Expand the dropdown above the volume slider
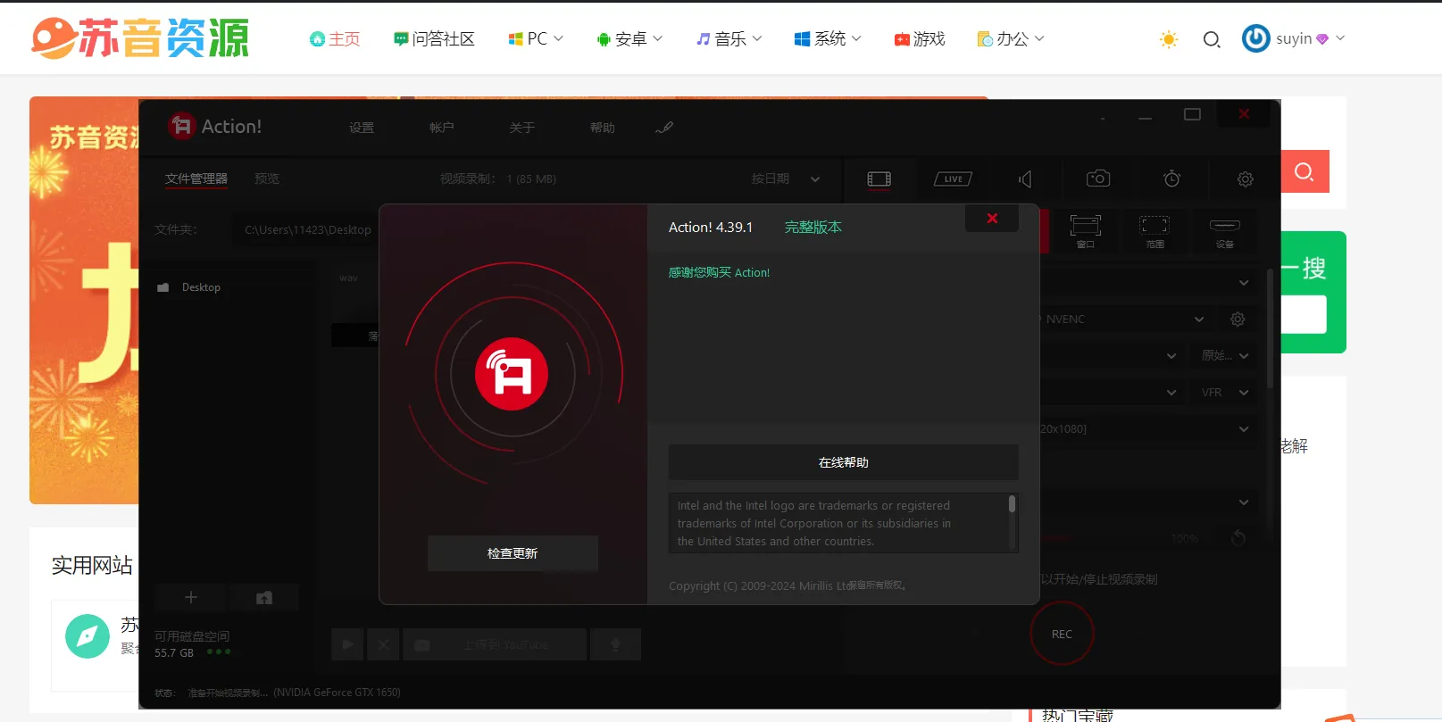Image resolution: width=1442 pixels, height=722 pixels. pos(1244,502)
